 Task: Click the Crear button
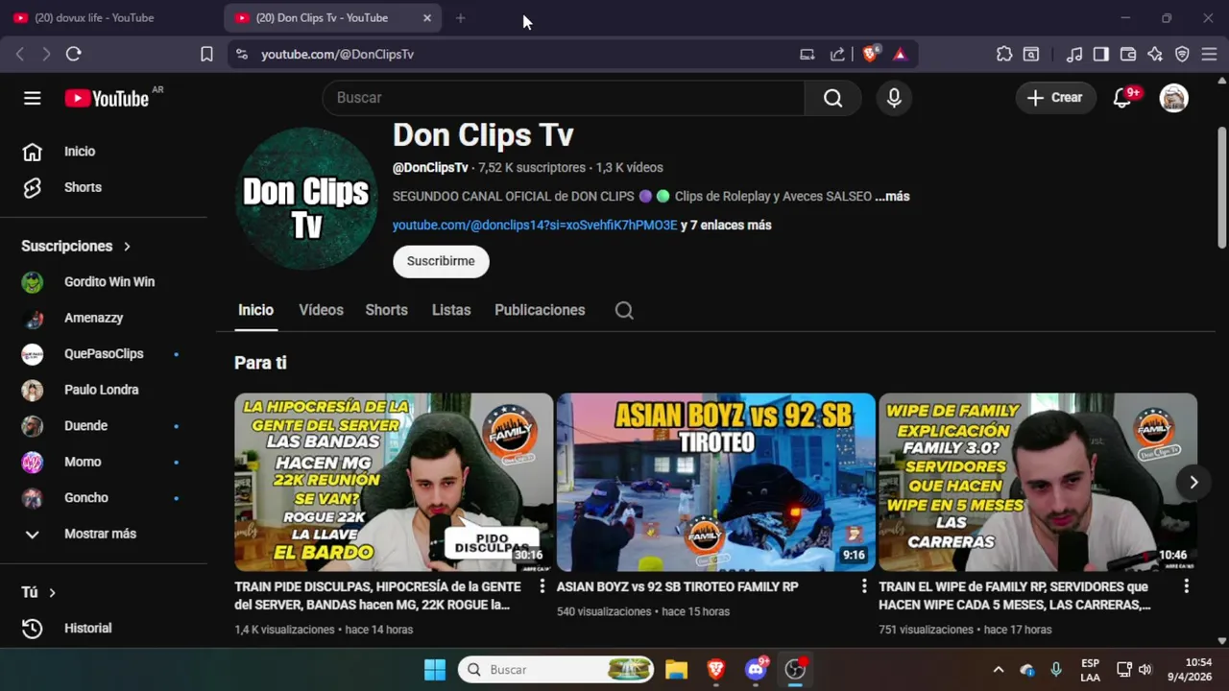click(1055, 98)
